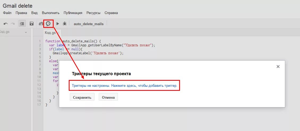Click code line with createLabel
The width and height of the screenshot is (300, 131).
point(88,53)
